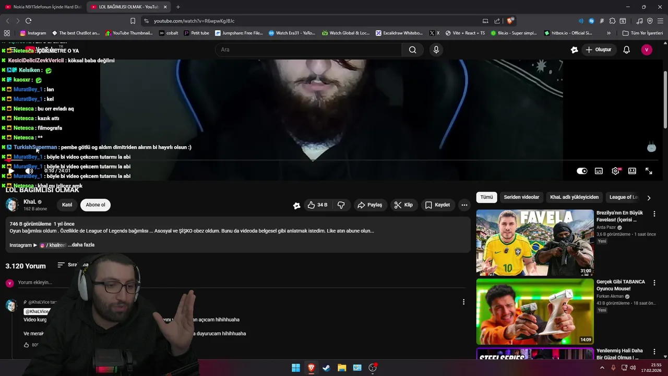Open the Yenilenmiş Hali Daha Bir Güzel Olmuş video title
Screen dimensions: 668x376
[x=619, y=354]
